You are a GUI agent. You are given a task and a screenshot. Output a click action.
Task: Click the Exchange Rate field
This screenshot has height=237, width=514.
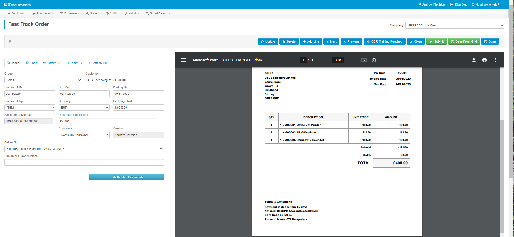coord(138,108)
